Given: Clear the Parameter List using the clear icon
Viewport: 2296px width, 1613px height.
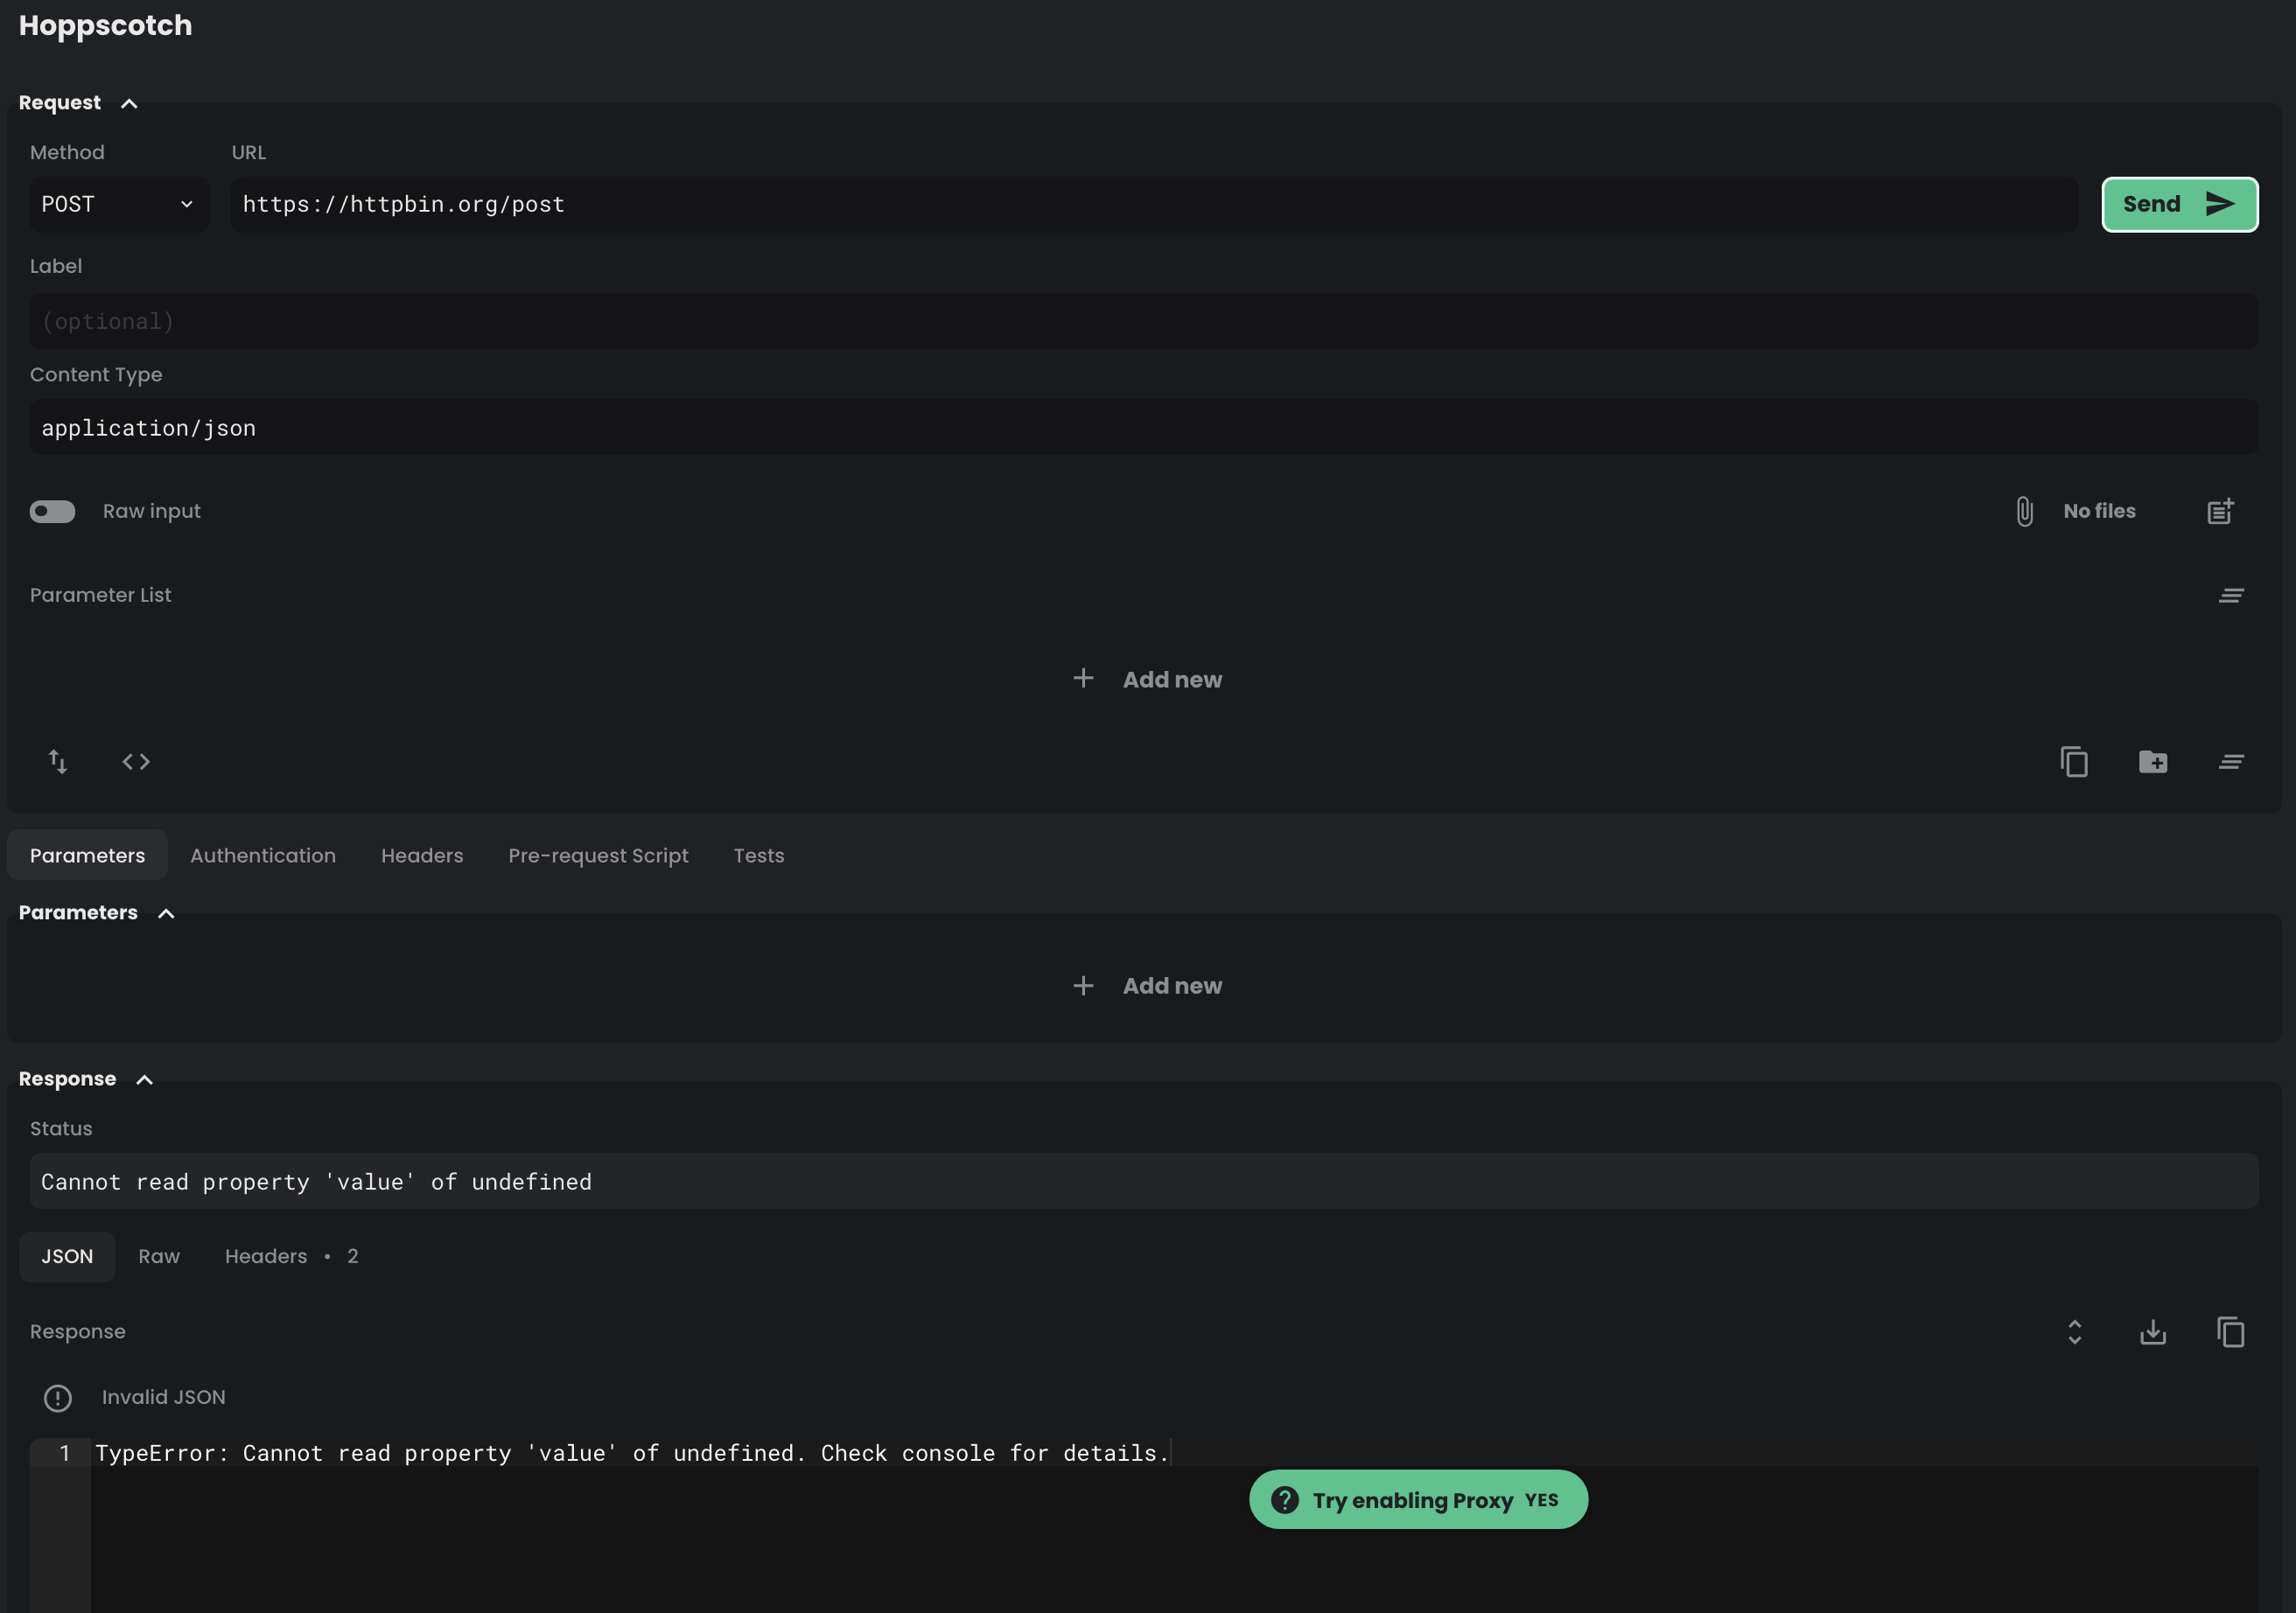Looking at the screenshot, I should pos(2231,595).
